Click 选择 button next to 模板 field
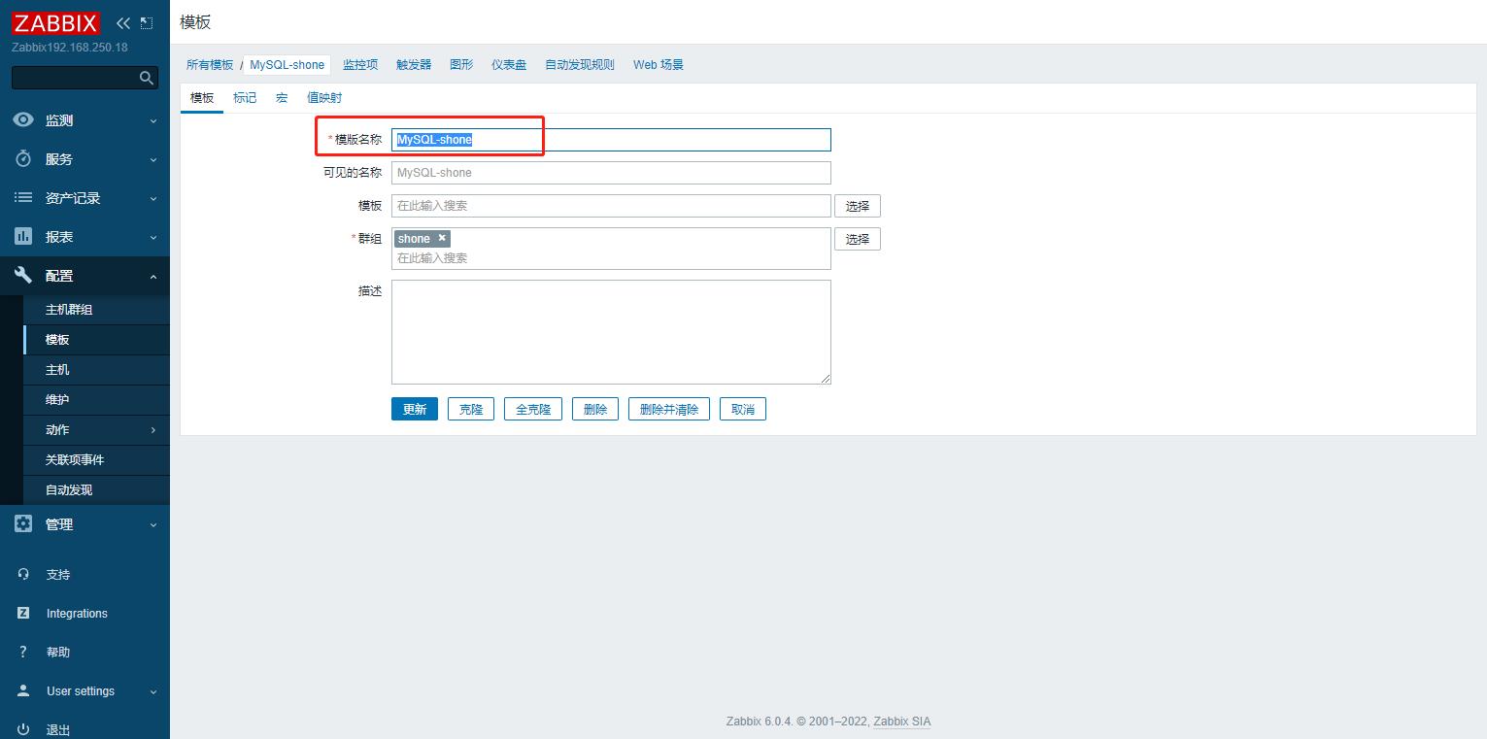Screen dimensions: 1487x739 coord(858,206)
